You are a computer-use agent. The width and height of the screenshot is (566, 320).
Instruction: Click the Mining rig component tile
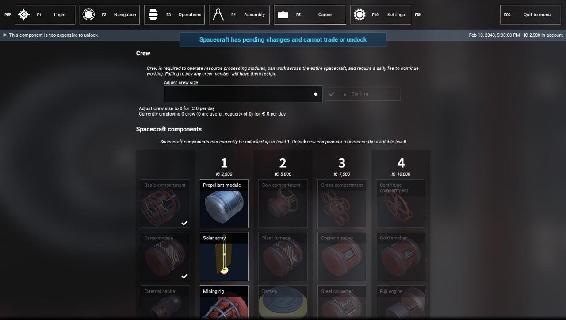[224, 303]
